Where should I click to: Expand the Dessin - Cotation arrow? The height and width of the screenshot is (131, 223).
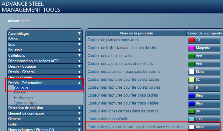(79, 66)
